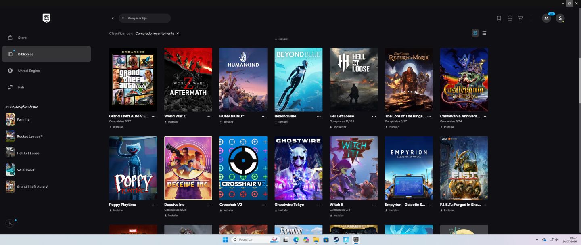Viewport: 581px width, 245px height.
Task: Open the wishlist bookmark icon
Action: pyautogui.click(x=499, y=18)
